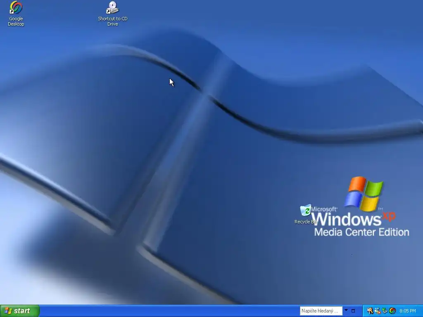Click the deskbar square window button

click(x=353, y=311)
